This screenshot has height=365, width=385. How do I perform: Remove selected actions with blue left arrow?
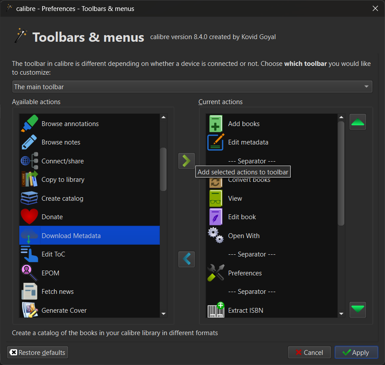[x=187, y=259]
